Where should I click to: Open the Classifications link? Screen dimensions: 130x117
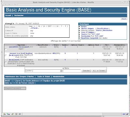click(102, 29)
